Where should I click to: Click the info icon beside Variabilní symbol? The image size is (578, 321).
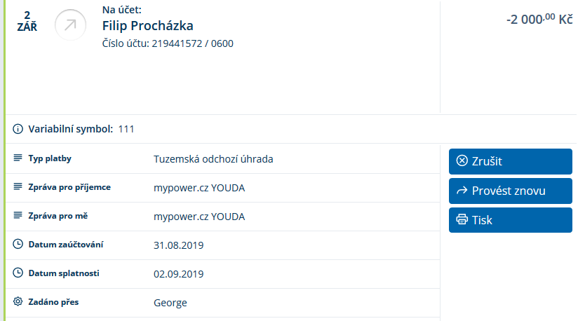18,129
